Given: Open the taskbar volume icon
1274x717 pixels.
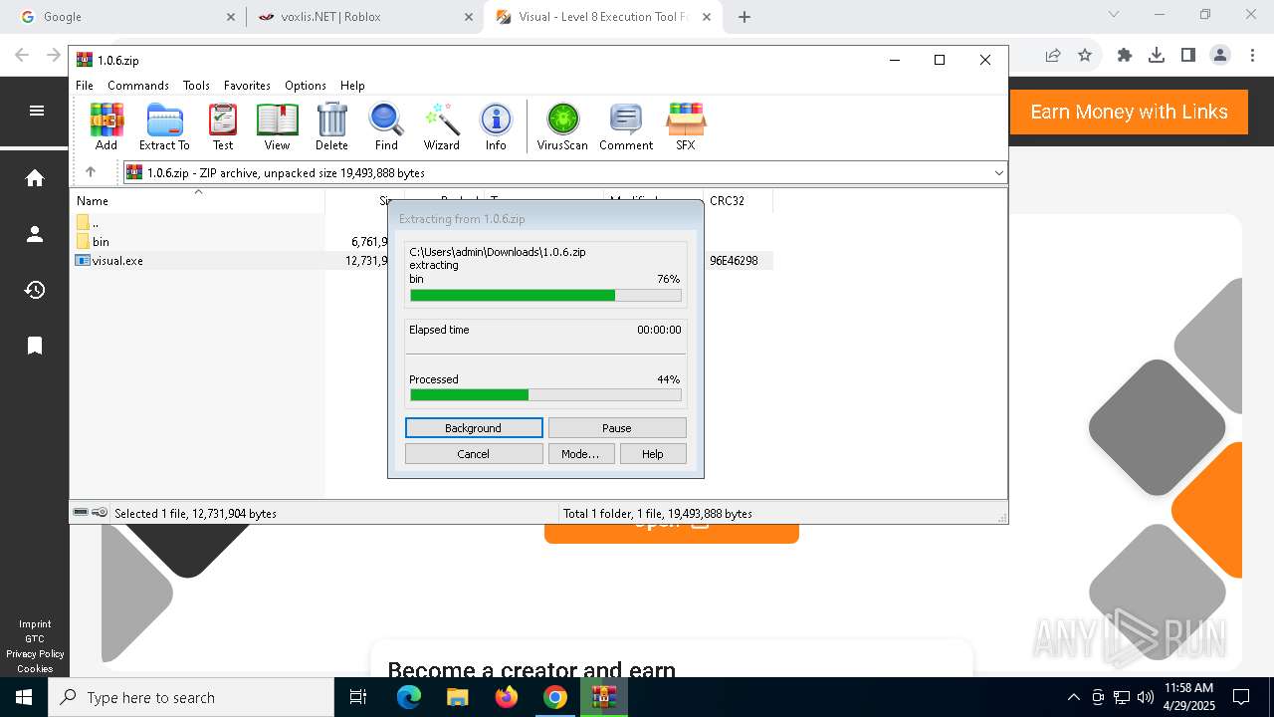Looking at the screenshot, I should click(1146, 697).
